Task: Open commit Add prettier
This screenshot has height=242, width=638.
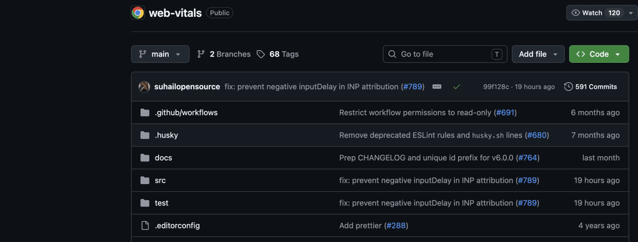Action: tap(361, 226)
